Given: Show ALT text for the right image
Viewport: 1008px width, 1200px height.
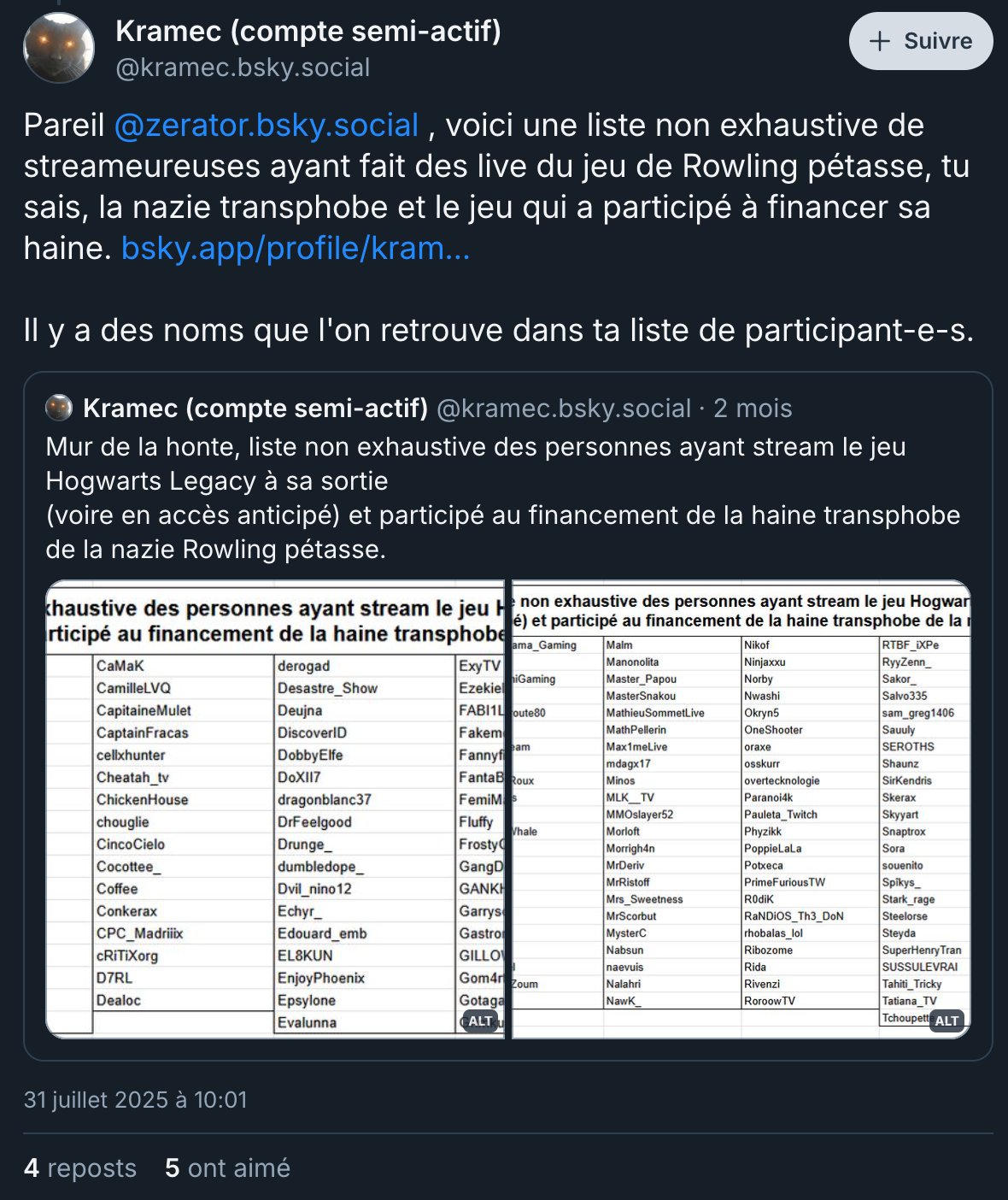Looking at the screenshot, I should 946,1021.
